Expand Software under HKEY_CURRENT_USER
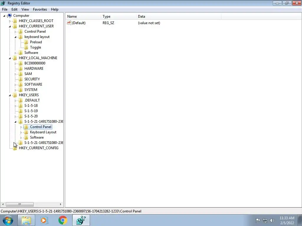 click(x=15, y=53)
